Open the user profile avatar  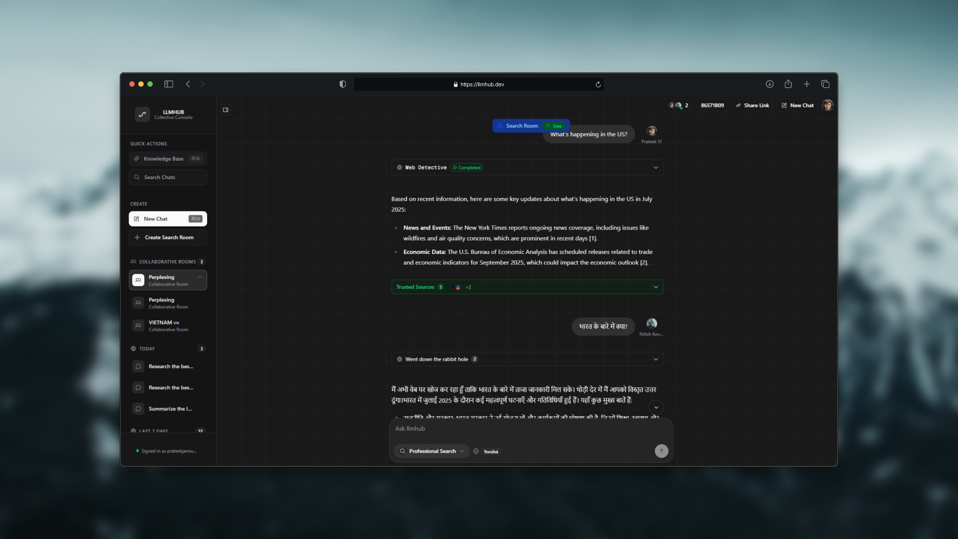(828, 105)
